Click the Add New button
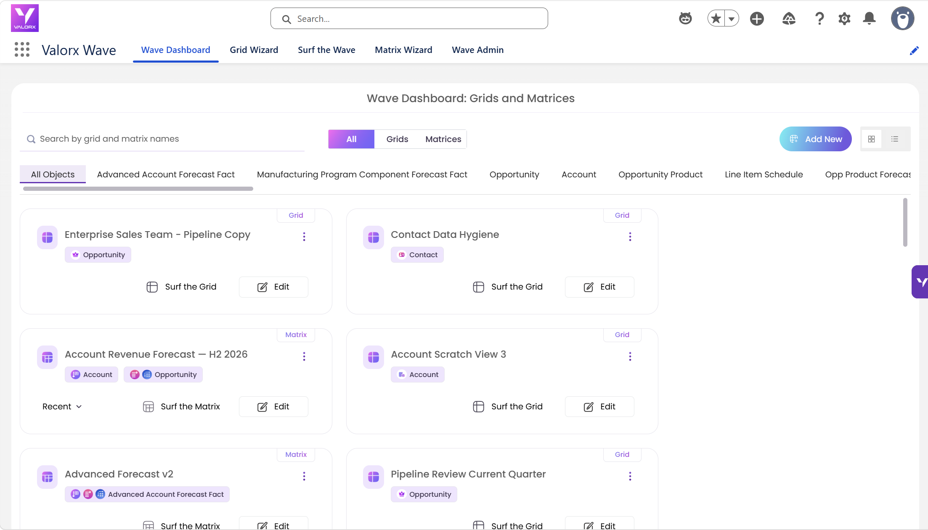The height and width of the screenshot is (530, 928). pos(815,139)
